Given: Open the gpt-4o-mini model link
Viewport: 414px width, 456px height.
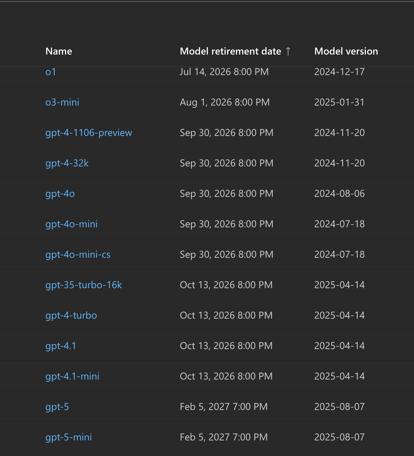Looking at the screenshot, I should click(71, 224).
